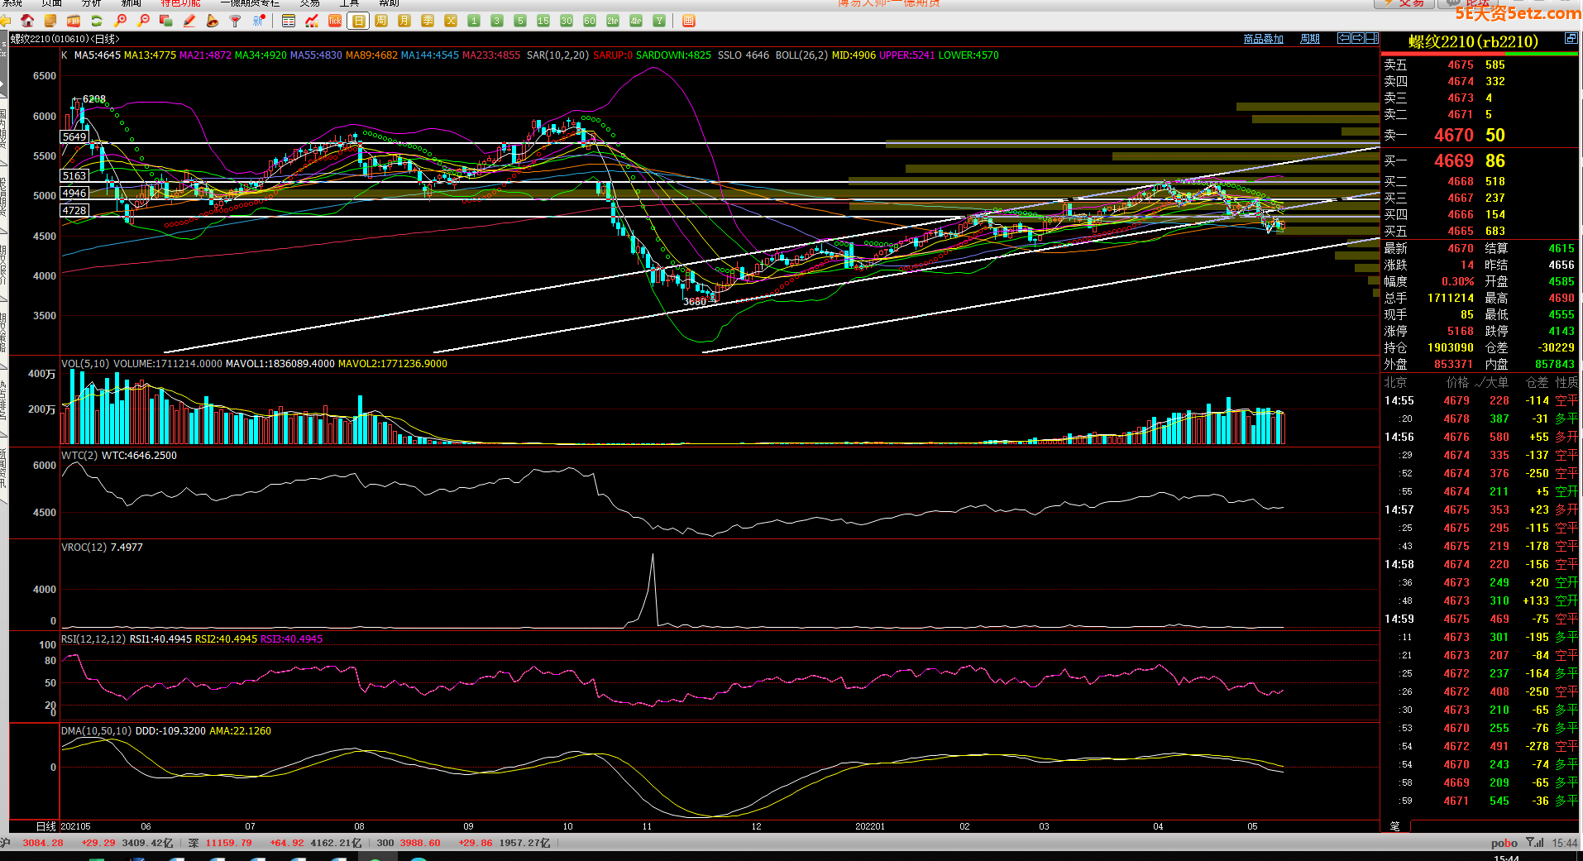1583x861 pixels.
Task: Click the SAR(10,2,20) indicator label
Action: 557,55
